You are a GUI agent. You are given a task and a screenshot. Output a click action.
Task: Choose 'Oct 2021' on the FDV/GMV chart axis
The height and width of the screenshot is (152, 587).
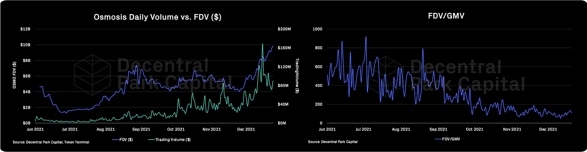point(475,129)
